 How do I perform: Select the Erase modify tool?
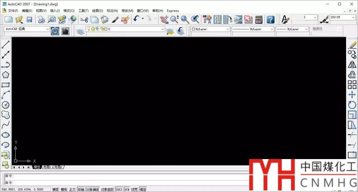pyautogui.click(x=352, y=44)
